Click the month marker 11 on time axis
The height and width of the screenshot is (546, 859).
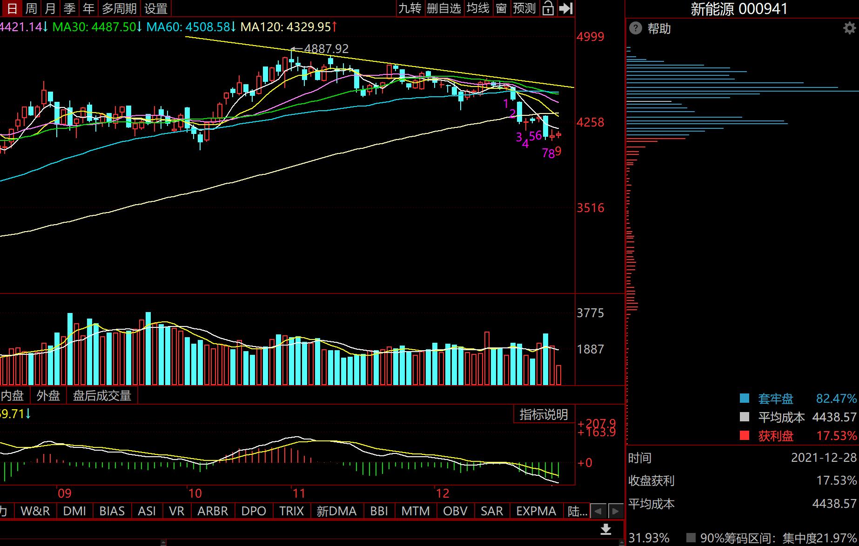298,493
